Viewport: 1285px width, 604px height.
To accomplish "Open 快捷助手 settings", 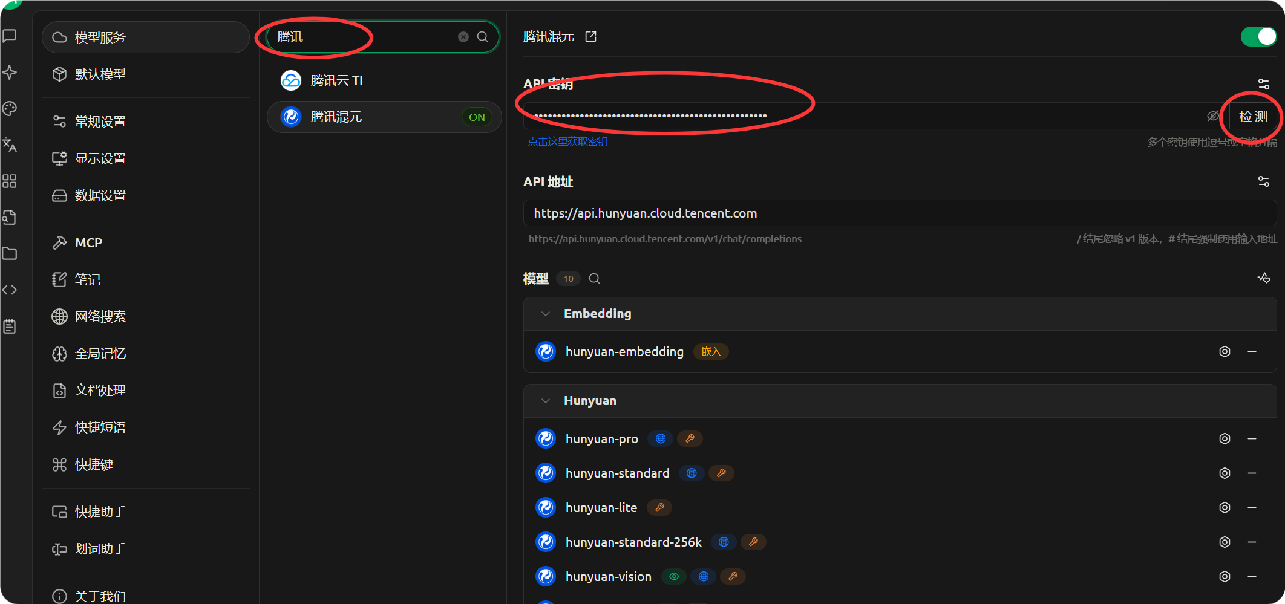I will [x=146, y=512].
